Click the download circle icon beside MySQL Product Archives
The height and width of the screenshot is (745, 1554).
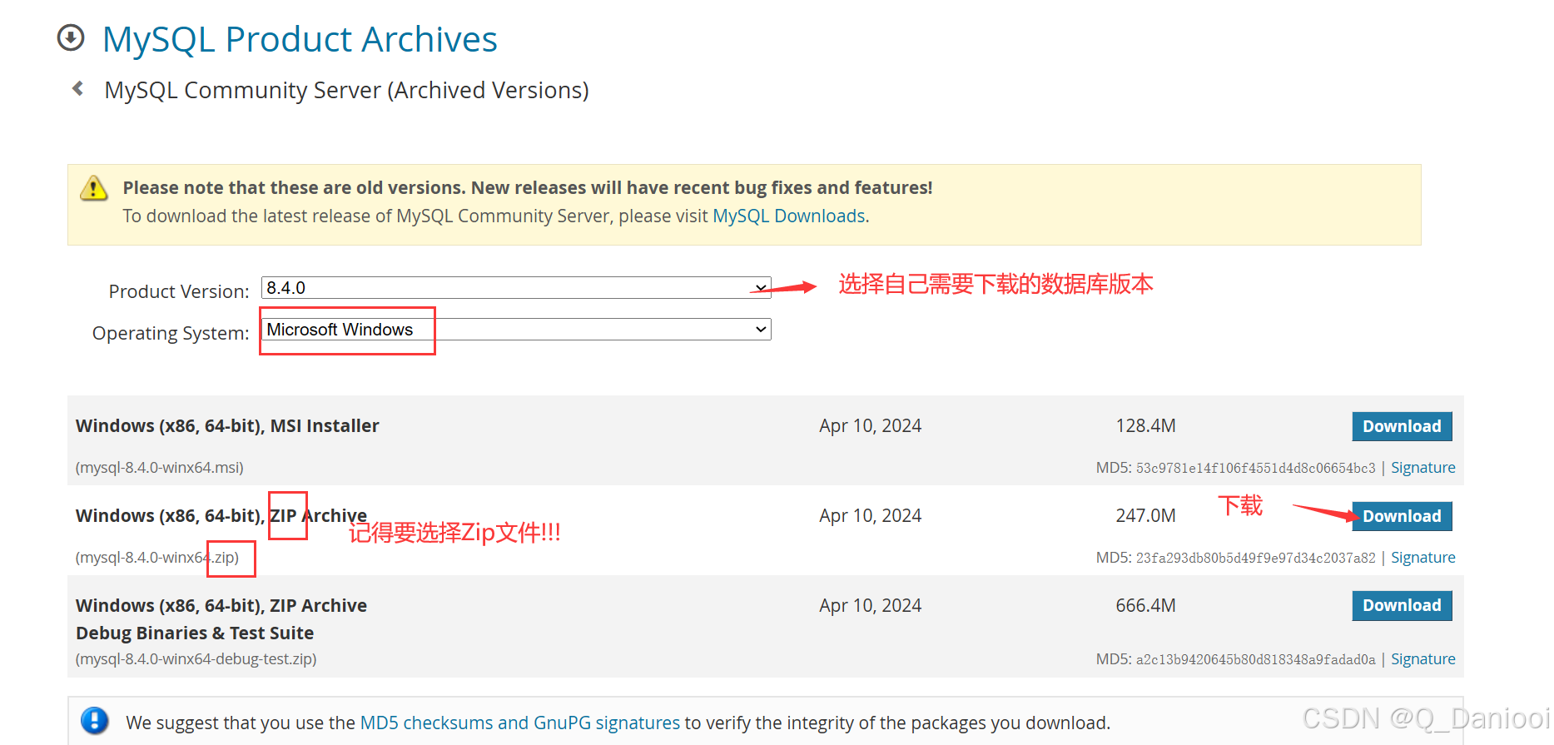pyautogui.click(x=71, y=38)
